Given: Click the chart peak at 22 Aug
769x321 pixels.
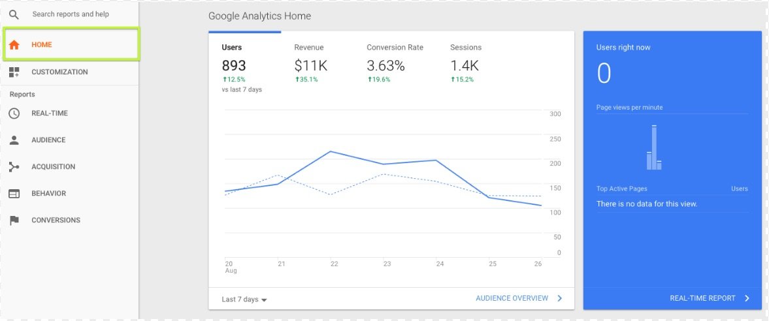Looking at the screenshot, I should (x=331, y=151).
